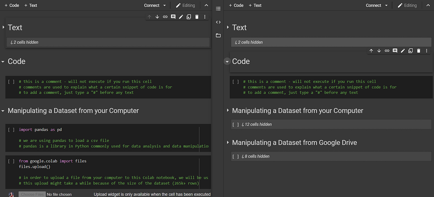Expand the Text section in the left pane
Screen dimensions: 434x197
pyautogui.click(x=4, y=27)
